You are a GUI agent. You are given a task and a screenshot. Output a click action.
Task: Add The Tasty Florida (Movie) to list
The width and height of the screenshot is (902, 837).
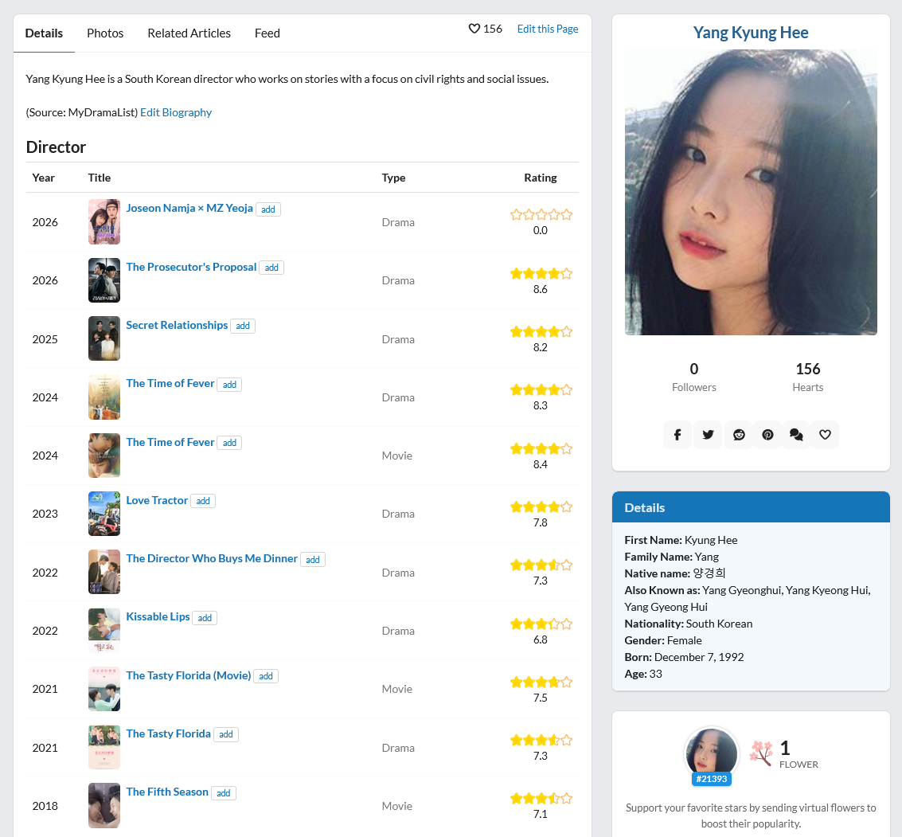266,676
